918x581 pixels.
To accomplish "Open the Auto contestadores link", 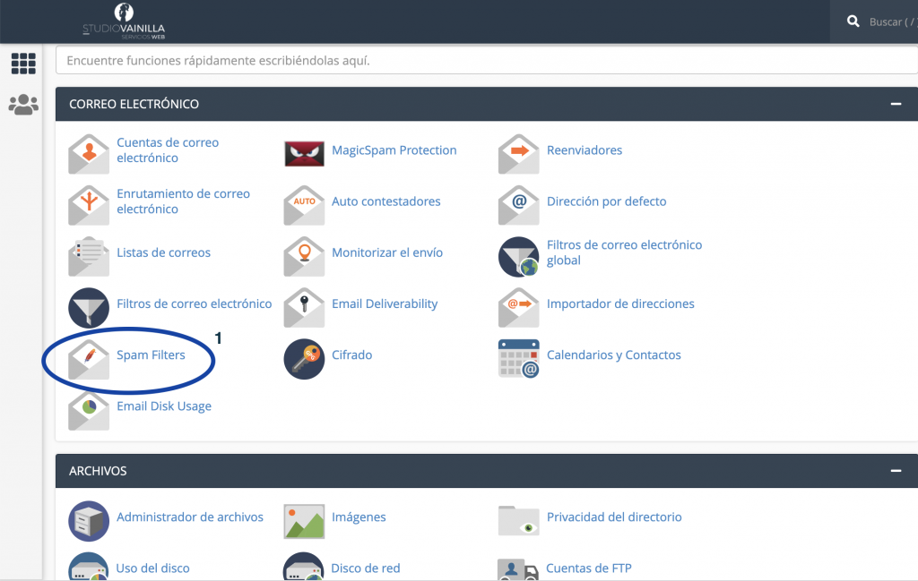I will (385, 201).
